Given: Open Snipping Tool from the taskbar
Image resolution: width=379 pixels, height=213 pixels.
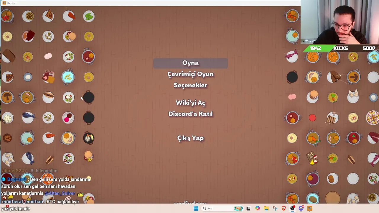Looking at the screenshot, I should 275,208.
